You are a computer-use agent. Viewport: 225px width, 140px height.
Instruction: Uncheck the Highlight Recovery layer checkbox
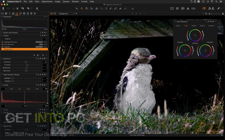click(x=2, y=42)
